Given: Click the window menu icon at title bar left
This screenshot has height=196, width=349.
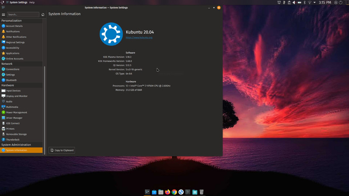Looking at the screenshot, I should tap(3, 7).
